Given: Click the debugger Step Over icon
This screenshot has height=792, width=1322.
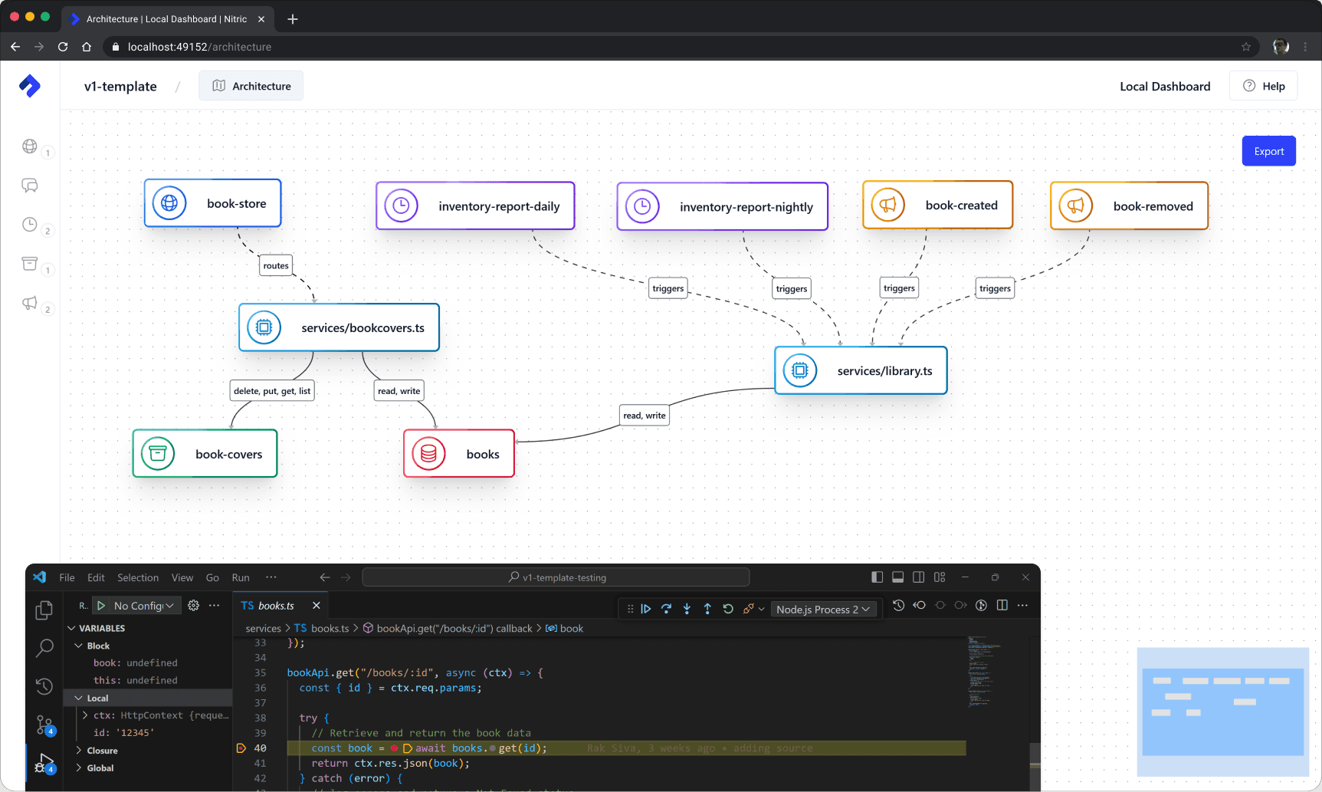Looking at the screenshot, I should coord(666,609).
